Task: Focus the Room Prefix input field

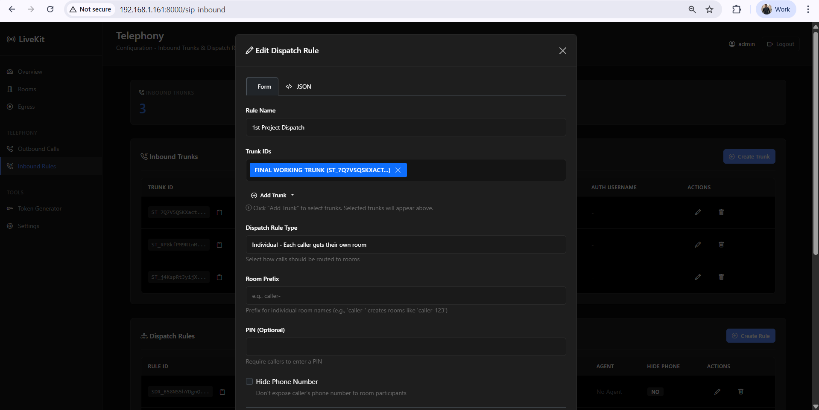Action: tap(406, 296)
